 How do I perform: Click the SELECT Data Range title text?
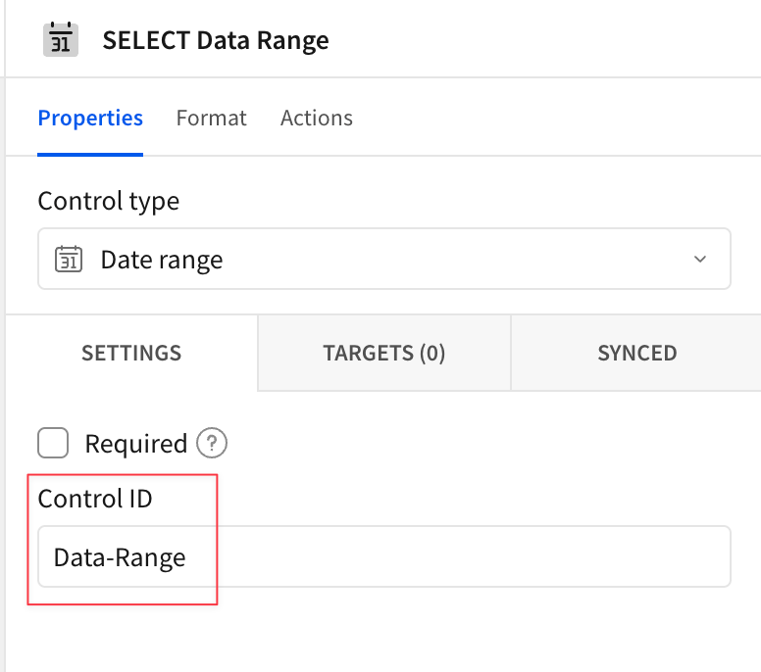(216, 40)
